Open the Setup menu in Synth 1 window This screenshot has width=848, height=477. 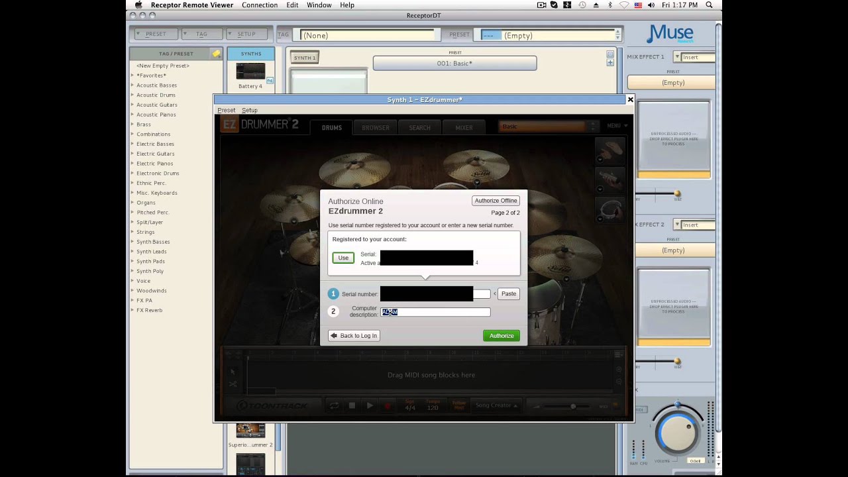250,110
